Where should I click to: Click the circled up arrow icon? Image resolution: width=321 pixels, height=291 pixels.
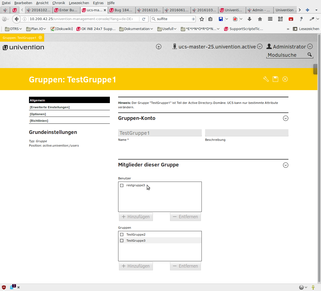pyautogui.click(x=159, y=47)
